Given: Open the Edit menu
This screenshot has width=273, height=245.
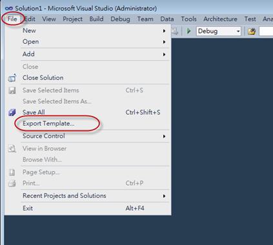Looking at the screenshot, I should click(x=30, y=19).
